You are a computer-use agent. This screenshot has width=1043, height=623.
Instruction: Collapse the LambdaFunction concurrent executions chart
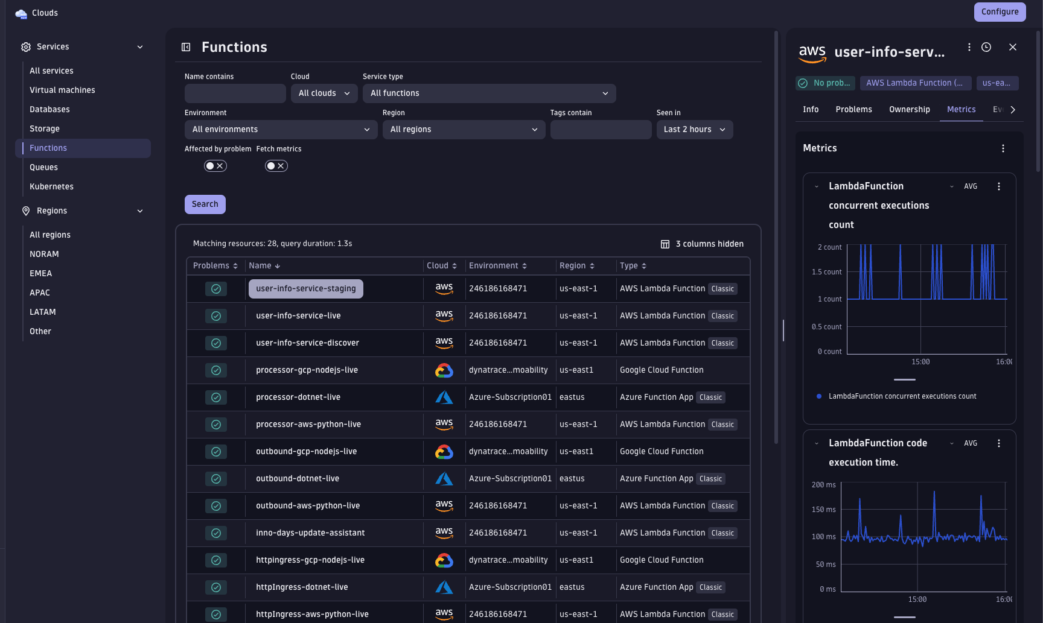coord(818,186)
